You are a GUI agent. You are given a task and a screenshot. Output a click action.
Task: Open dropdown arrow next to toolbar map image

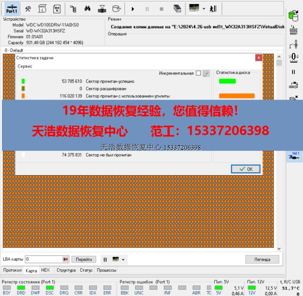pos(204,8)
